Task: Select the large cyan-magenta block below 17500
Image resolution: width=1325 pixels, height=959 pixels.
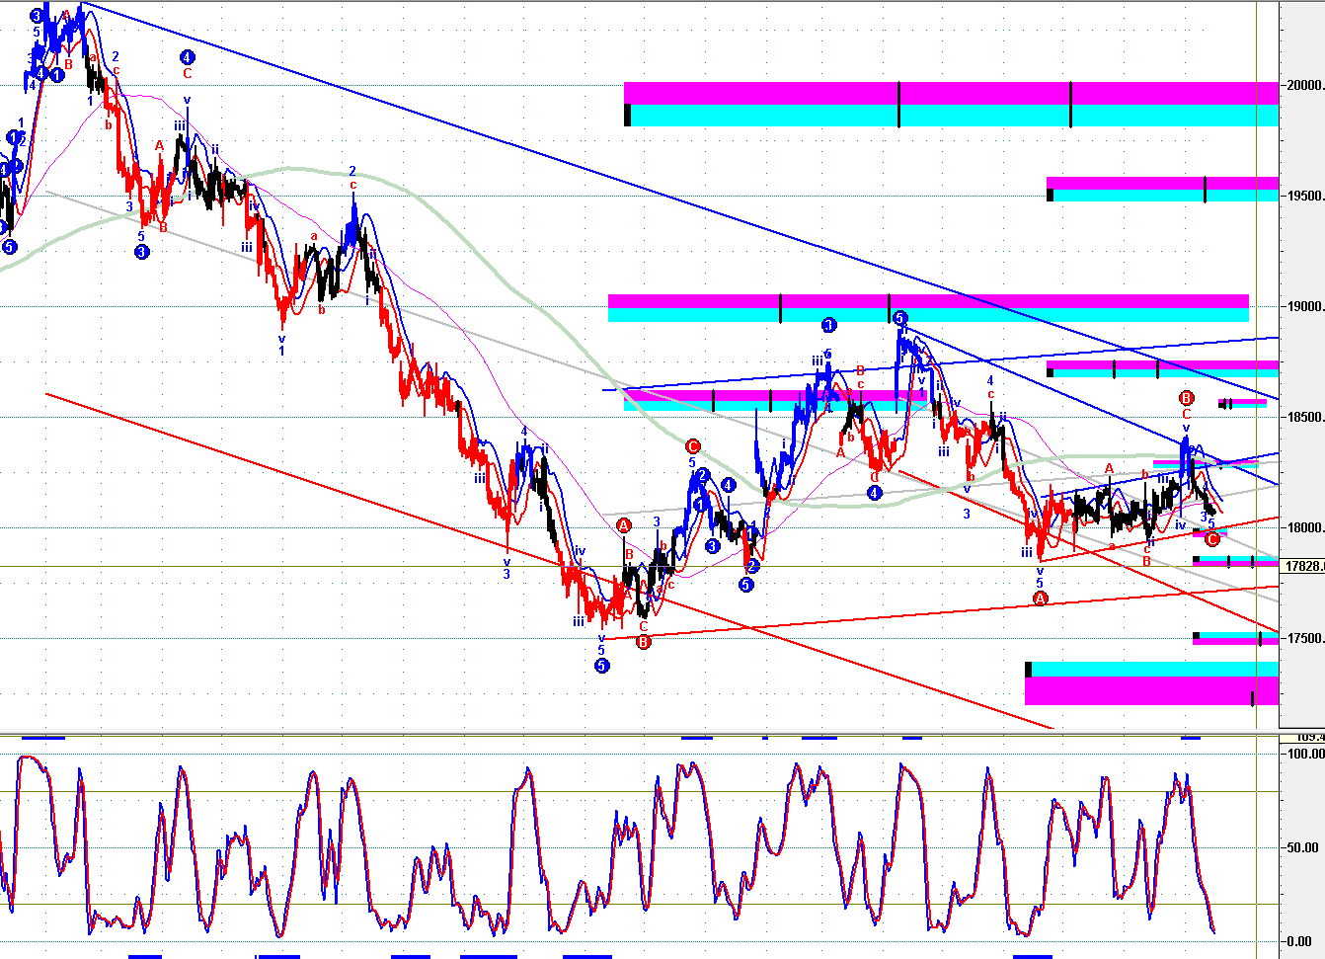Action: click(x=1151, y=683)
